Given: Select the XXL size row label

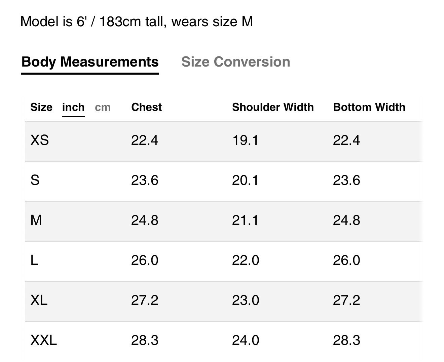Looking at the screenshot, I should point(44,340).
